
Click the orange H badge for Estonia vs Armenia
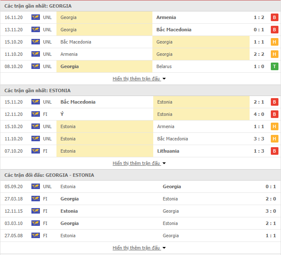[x=274, y=126]
